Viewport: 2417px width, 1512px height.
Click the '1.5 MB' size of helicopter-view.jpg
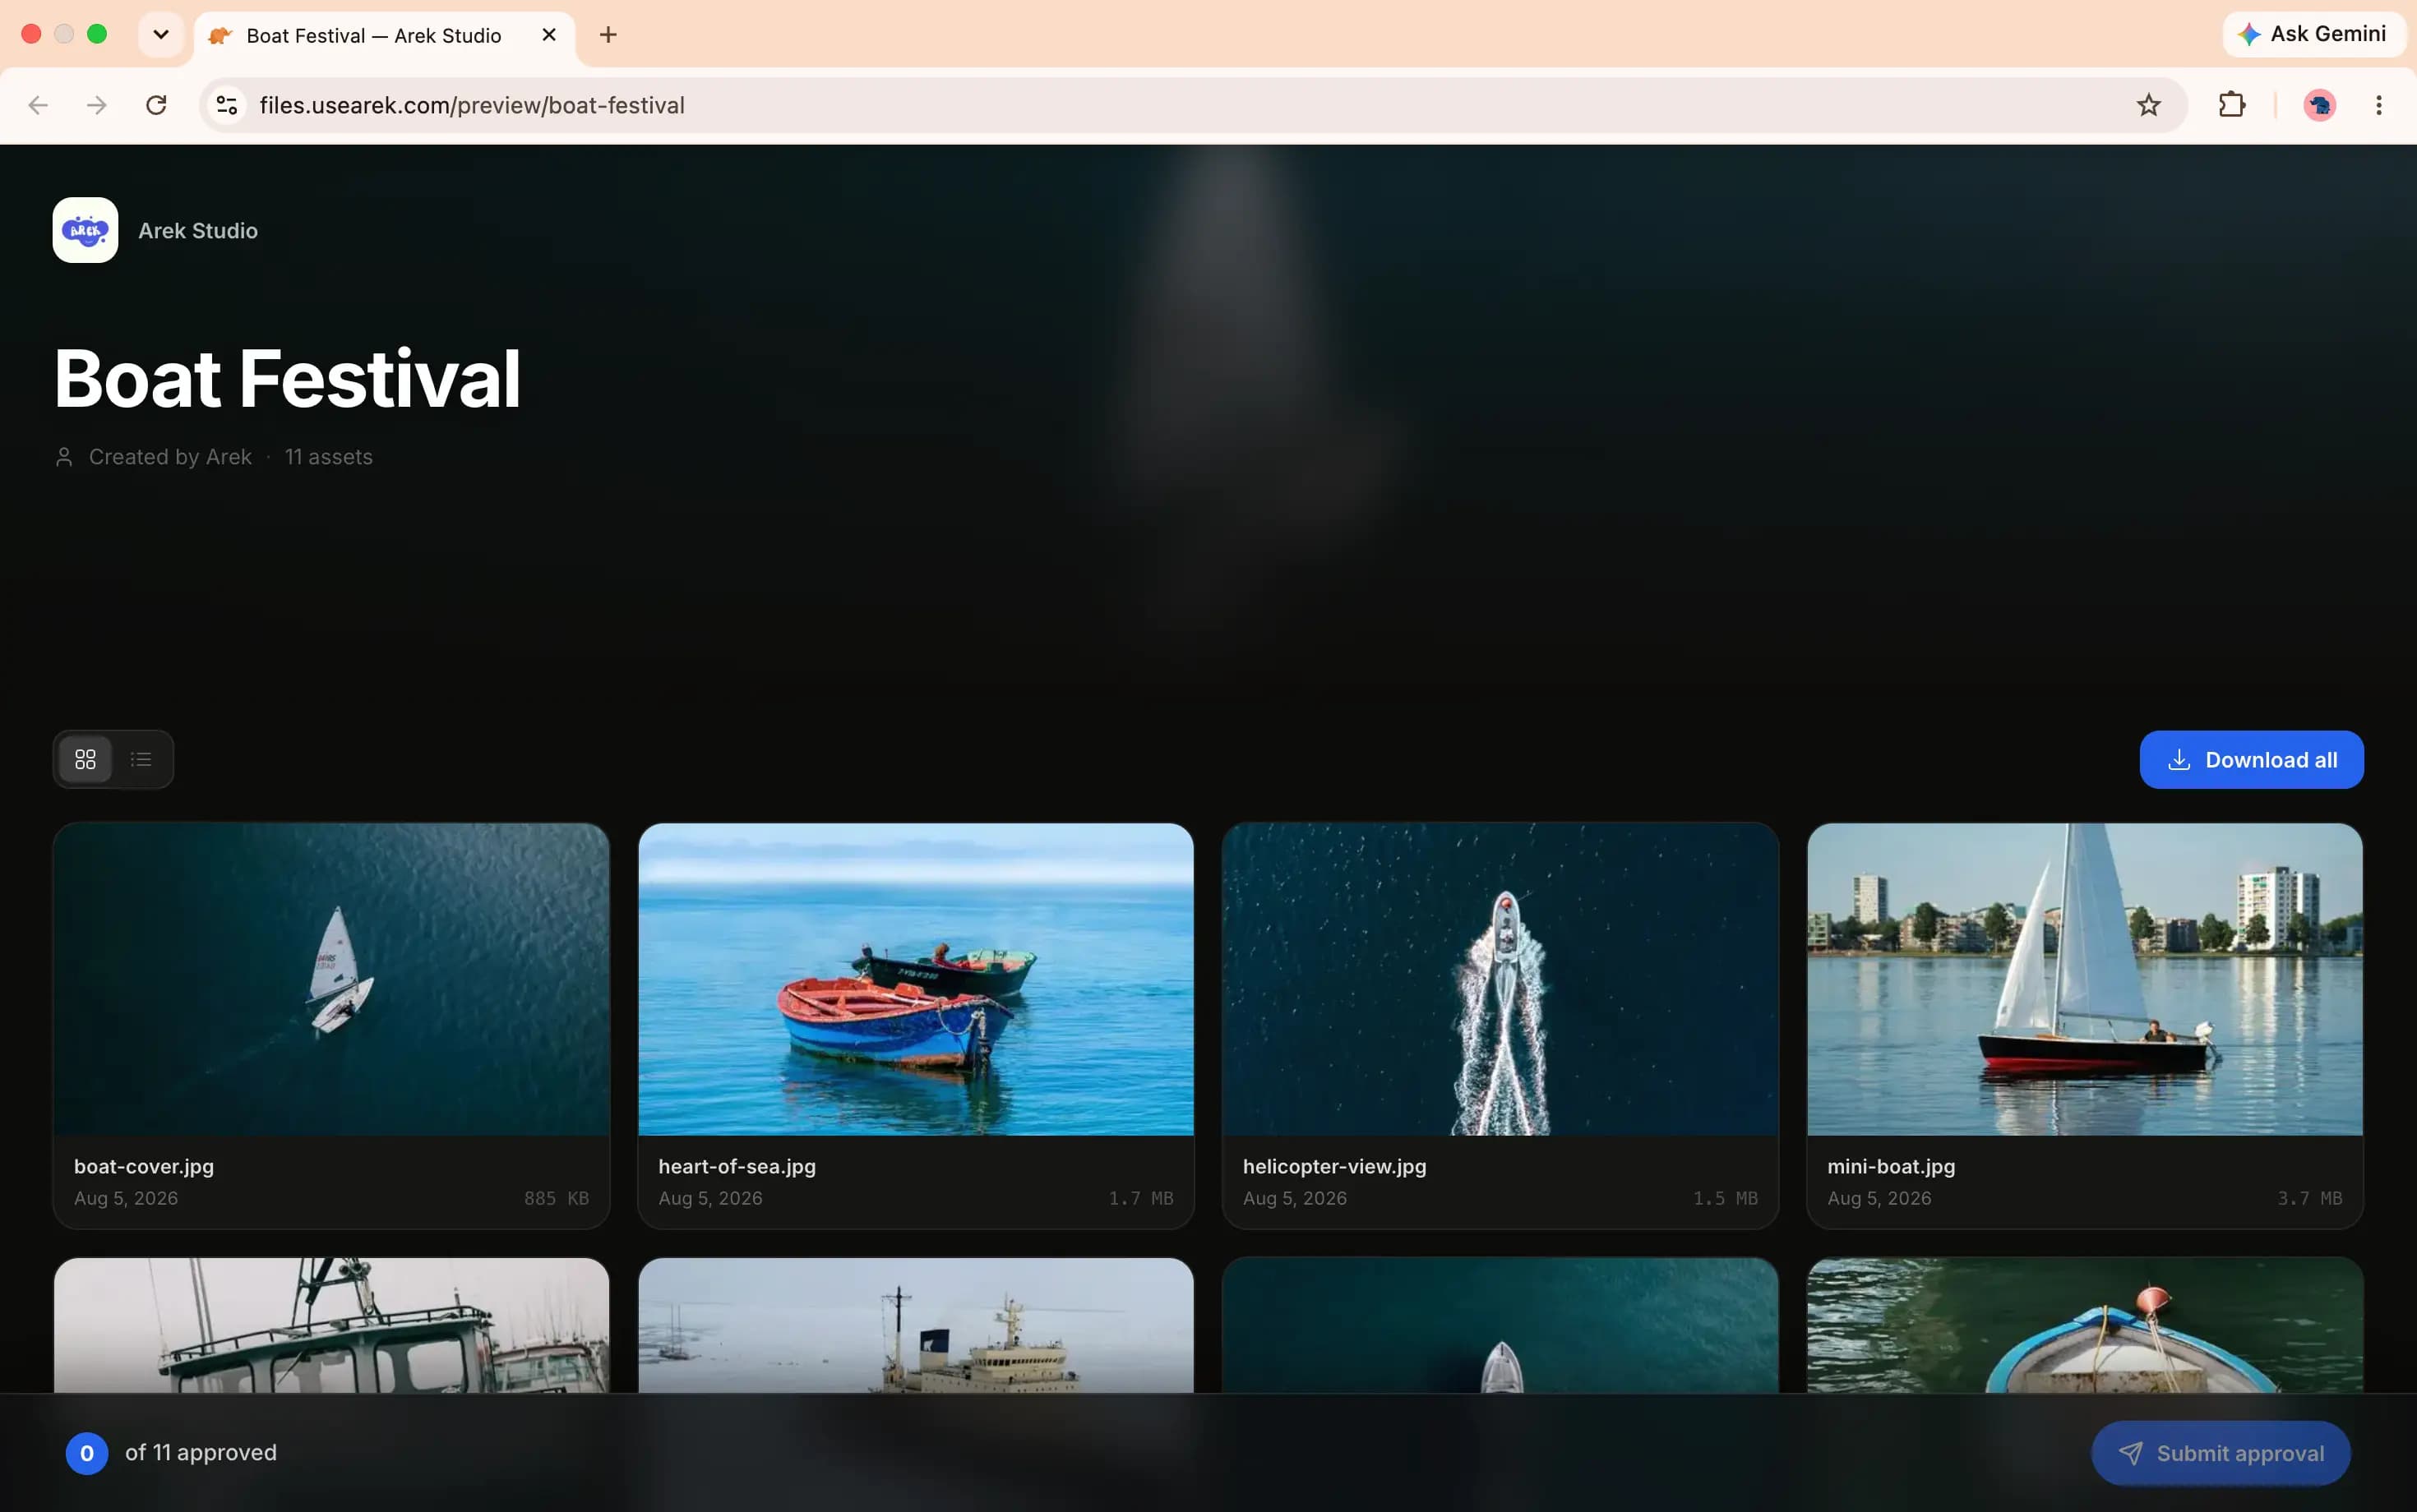1725,1198
